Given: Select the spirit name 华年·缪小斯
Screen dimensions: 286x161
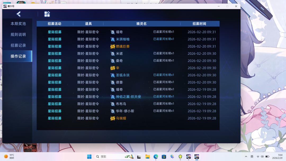Looking at the screenshot, I should [x=125, y=111].
